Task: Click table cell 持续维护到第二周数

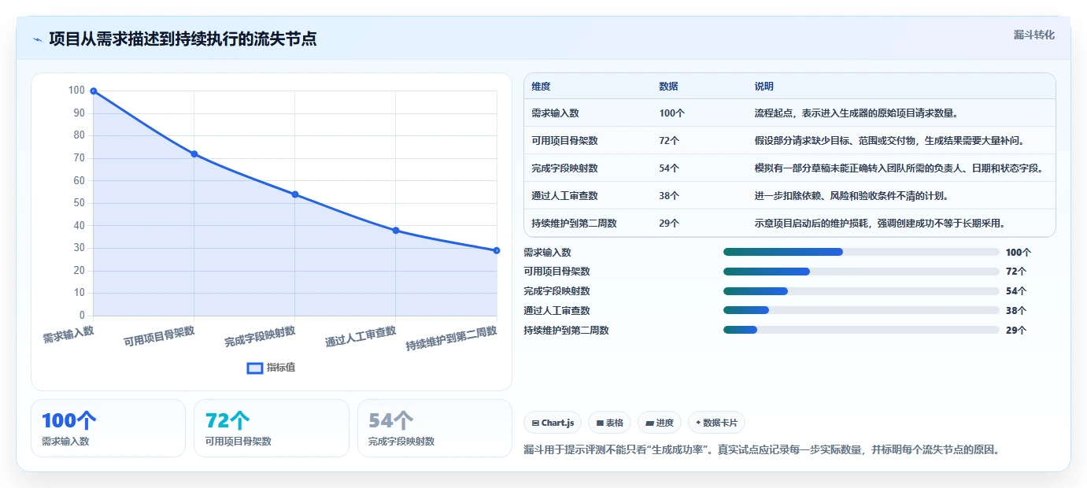Action: click(574, 224)
